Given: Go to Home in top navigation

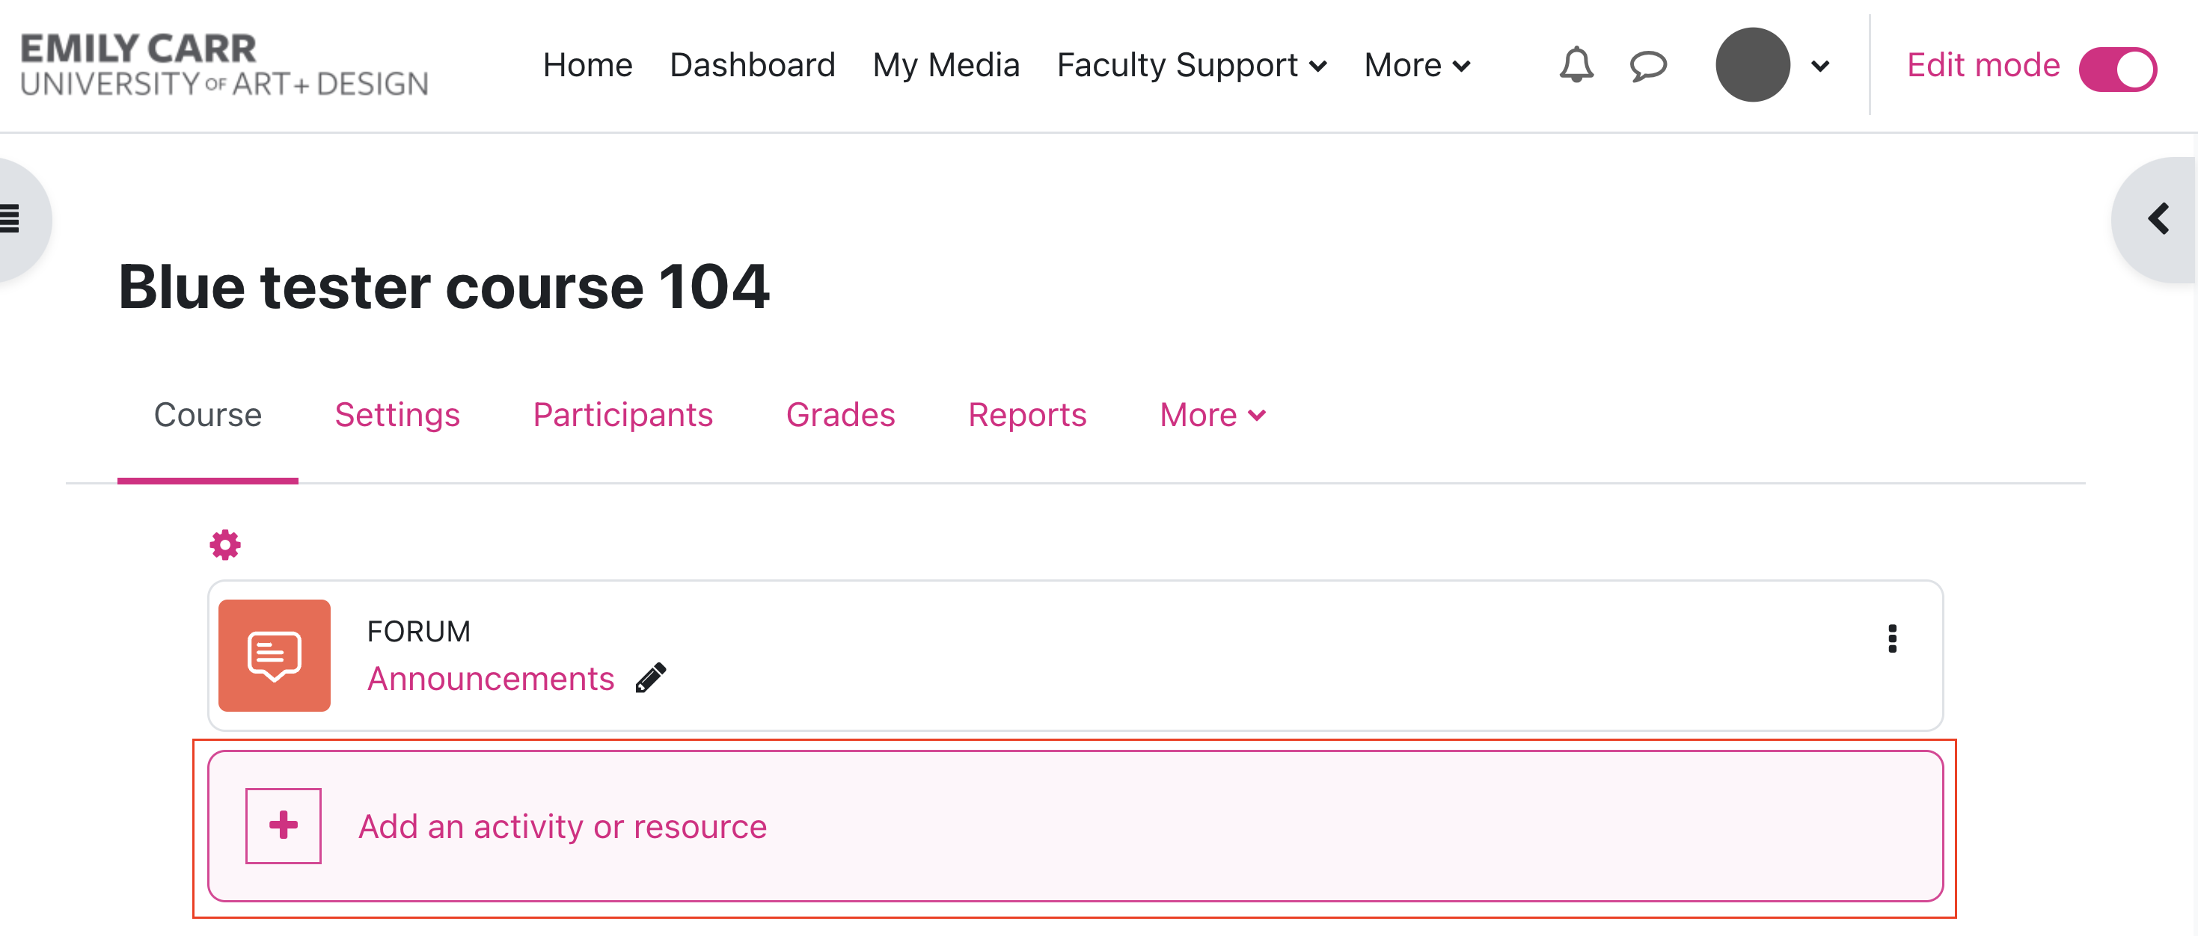Looking at the screenshot, I should (587, 65).
